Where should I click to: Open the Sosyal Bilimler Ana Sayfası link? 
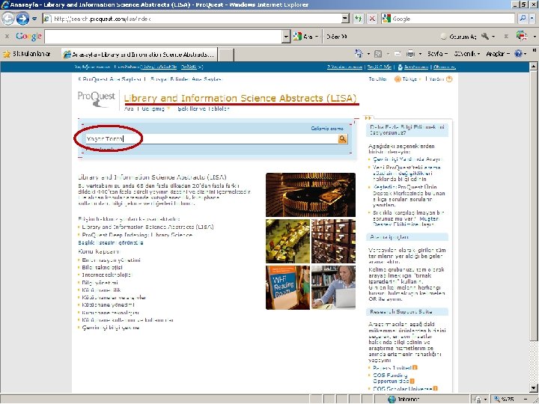click(186, 79)
